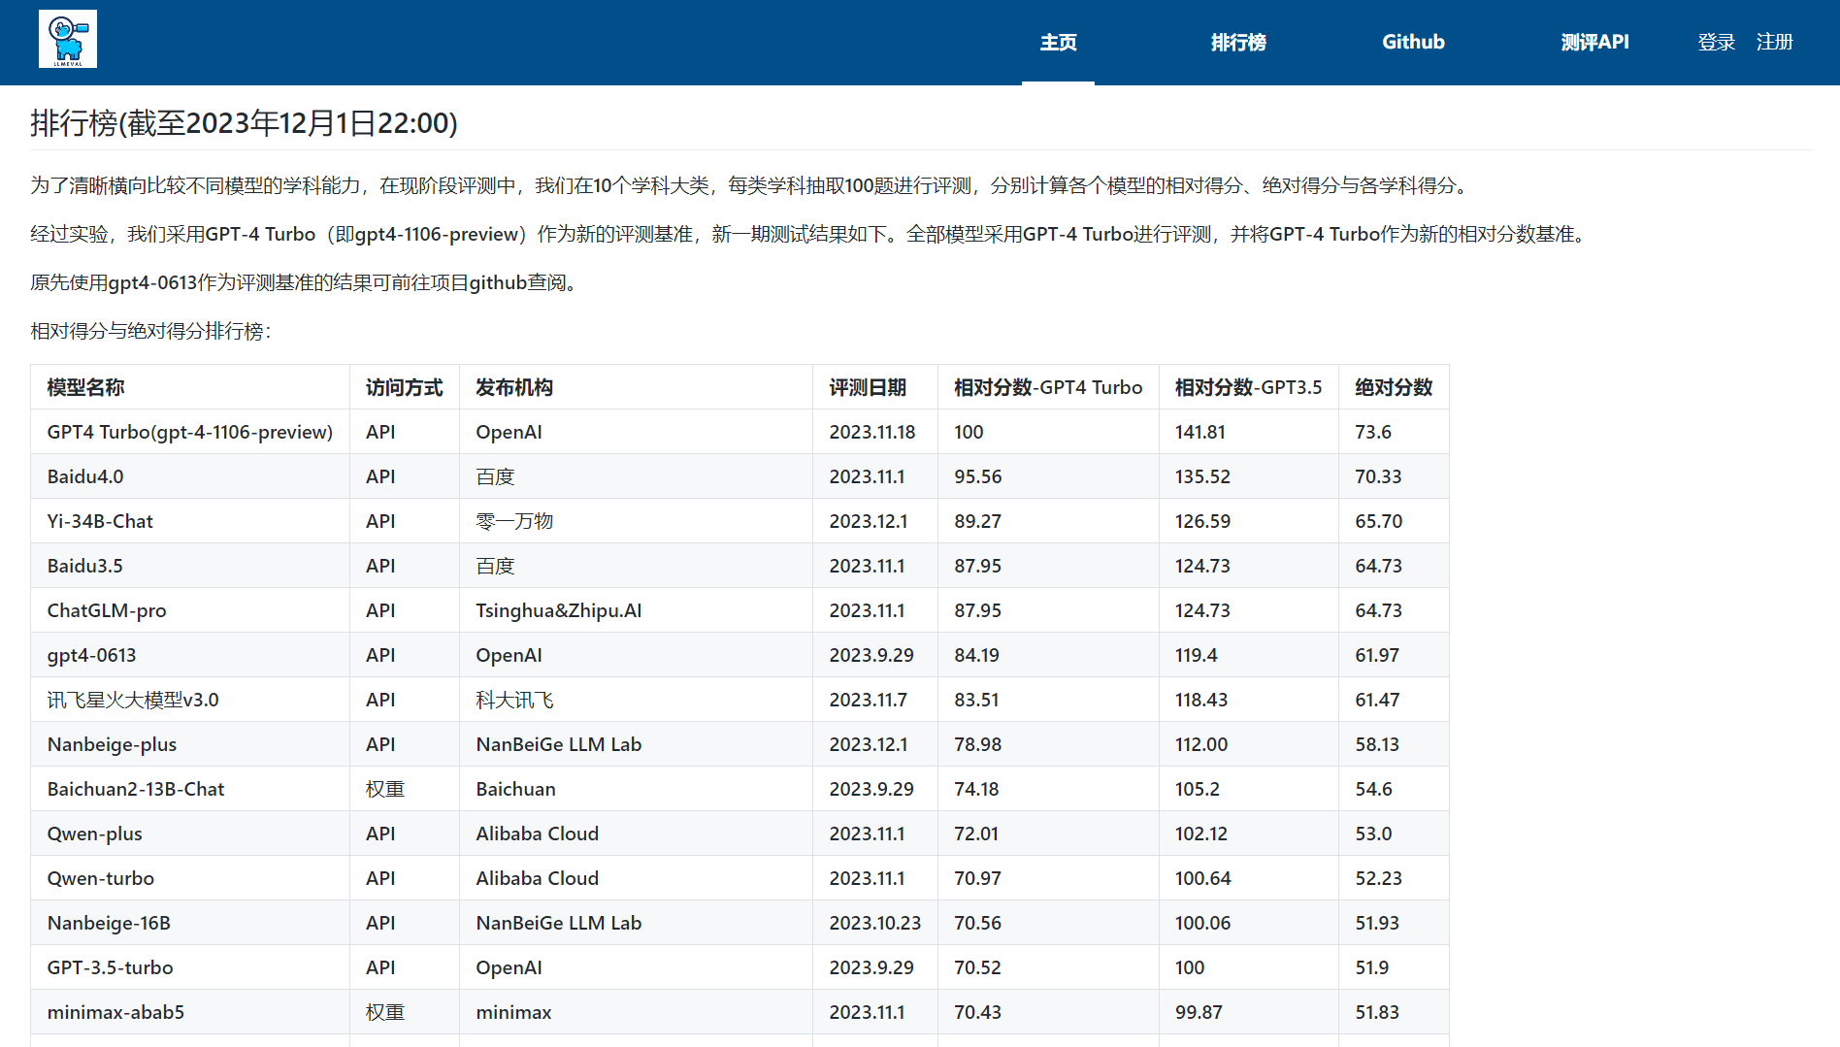Click the 89.27 relative score cell
Viewport: 1840px width, 1047px height.
(1048, 521)
